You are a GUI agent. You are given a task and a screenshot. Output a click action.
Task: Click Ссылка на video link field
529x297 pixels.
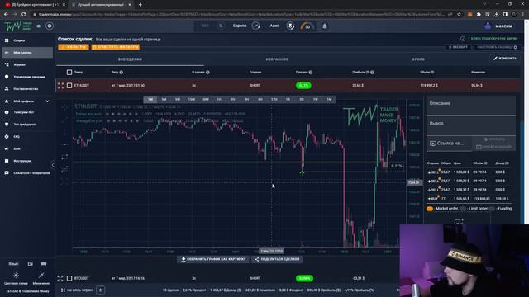coord(449,144)
